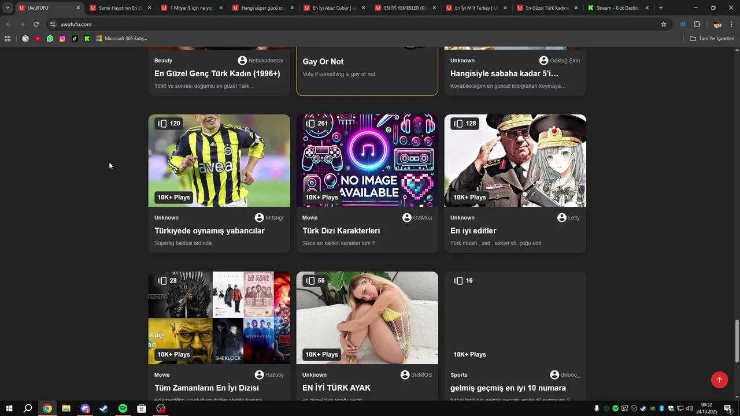The height and width of the screenshot is (416, 740).
Task: Click the volume speaker icon in tray
Action: coord(689,408)
